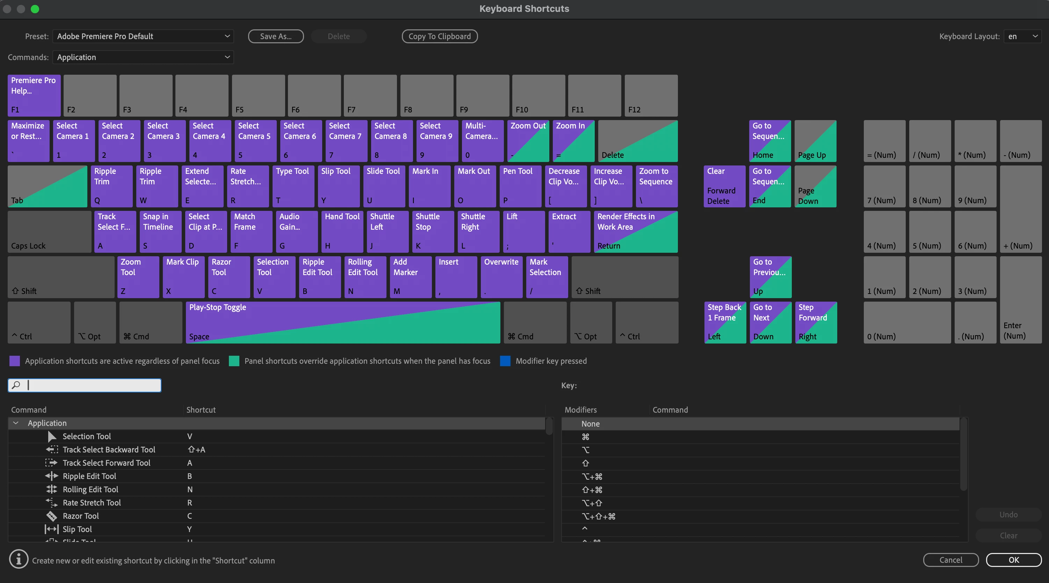Image resolution: width=1049 pixels, height=583 pixels.
Task: Click the info icon at bottom left
Action: tap(19, 559)
